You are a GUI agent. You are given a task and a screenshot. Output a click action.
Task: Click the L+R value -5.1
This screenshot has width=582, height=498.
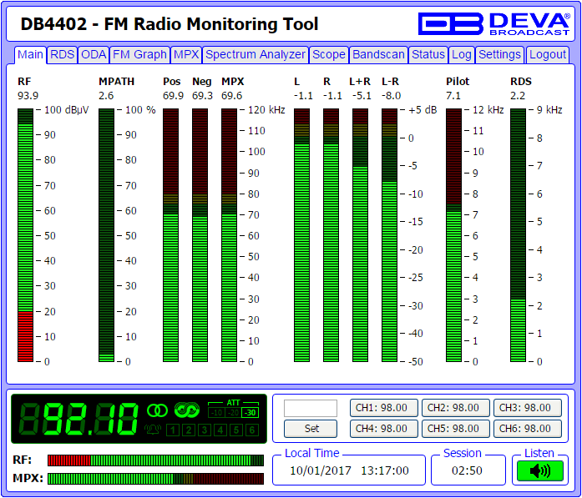(x=362, y=96)
